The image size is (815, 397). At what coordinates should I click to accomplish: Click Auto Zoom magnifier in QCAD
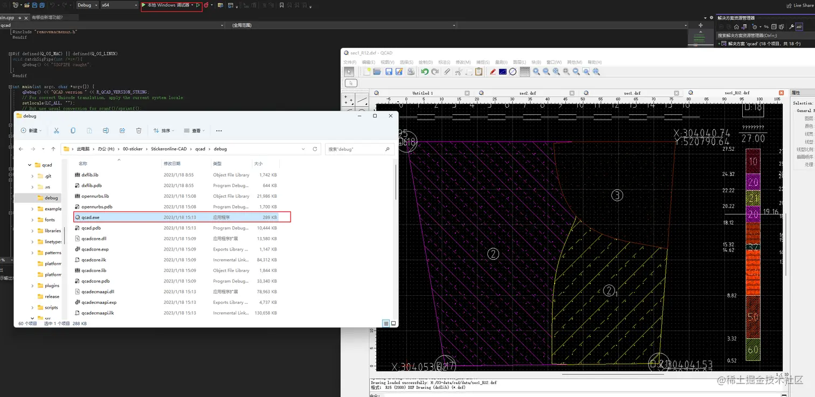(x=556, y=72)
